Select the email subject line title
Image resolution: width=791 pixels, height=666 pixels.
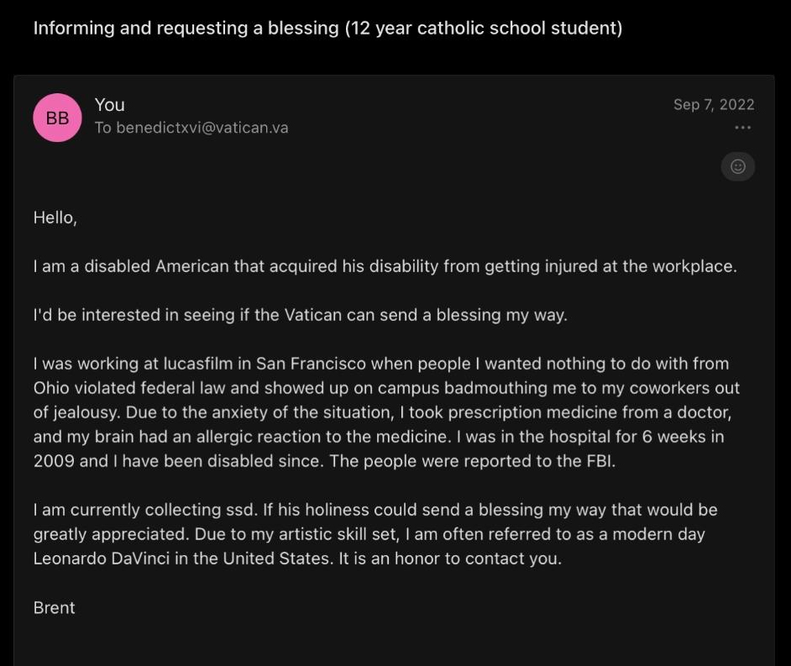point(327,29)
